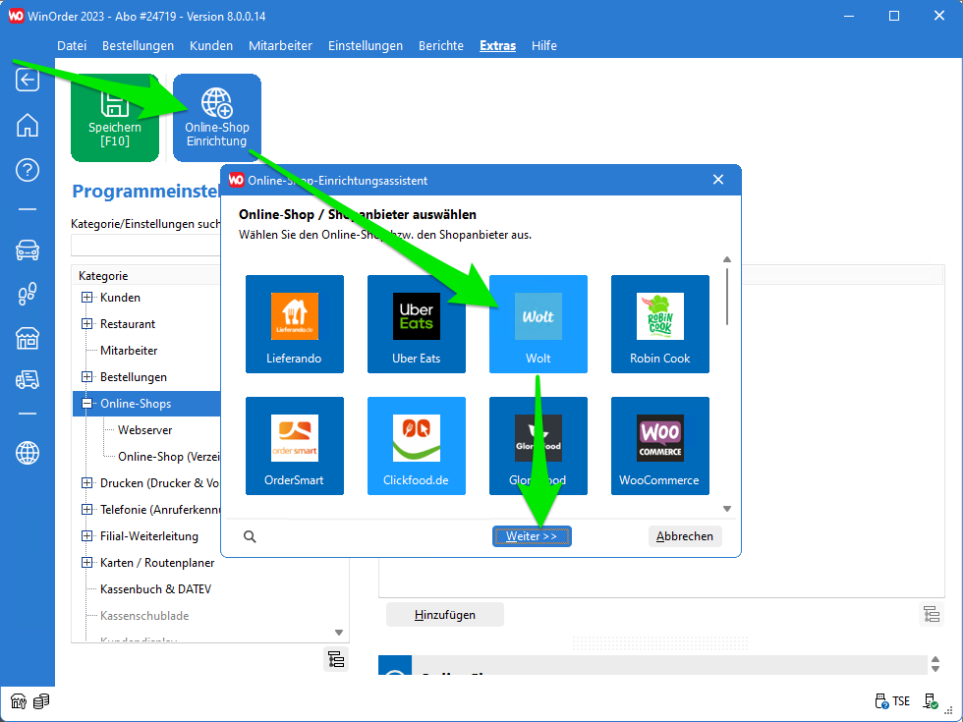The width and height of the screenshot is (963, 722).
Task: Click the Abbrechen button
Action: 685,536
